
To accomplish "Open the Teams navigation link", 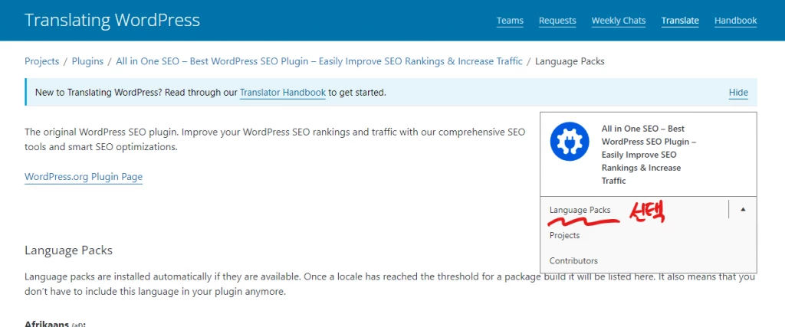I will [510, 21].
